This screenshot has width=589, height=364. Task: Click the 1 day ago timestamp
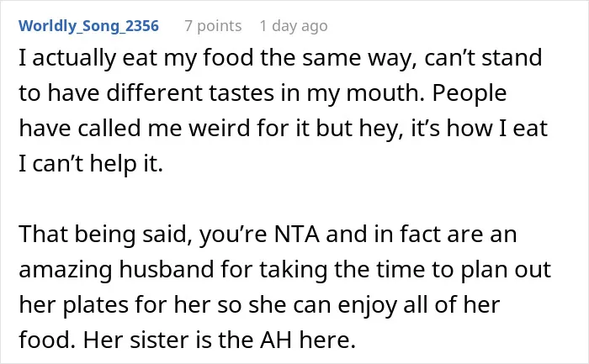tap(294, 26)
